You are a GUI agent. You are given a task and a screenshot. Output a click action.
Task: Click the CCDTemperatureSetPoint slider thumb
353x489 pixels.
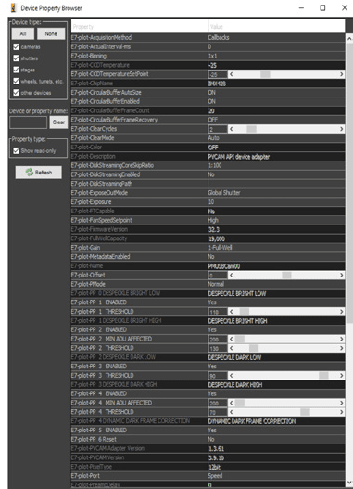pyautogui.click(x=265, y=74)
